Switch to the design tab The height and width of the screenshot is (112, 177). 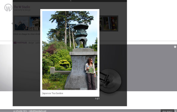31,43
